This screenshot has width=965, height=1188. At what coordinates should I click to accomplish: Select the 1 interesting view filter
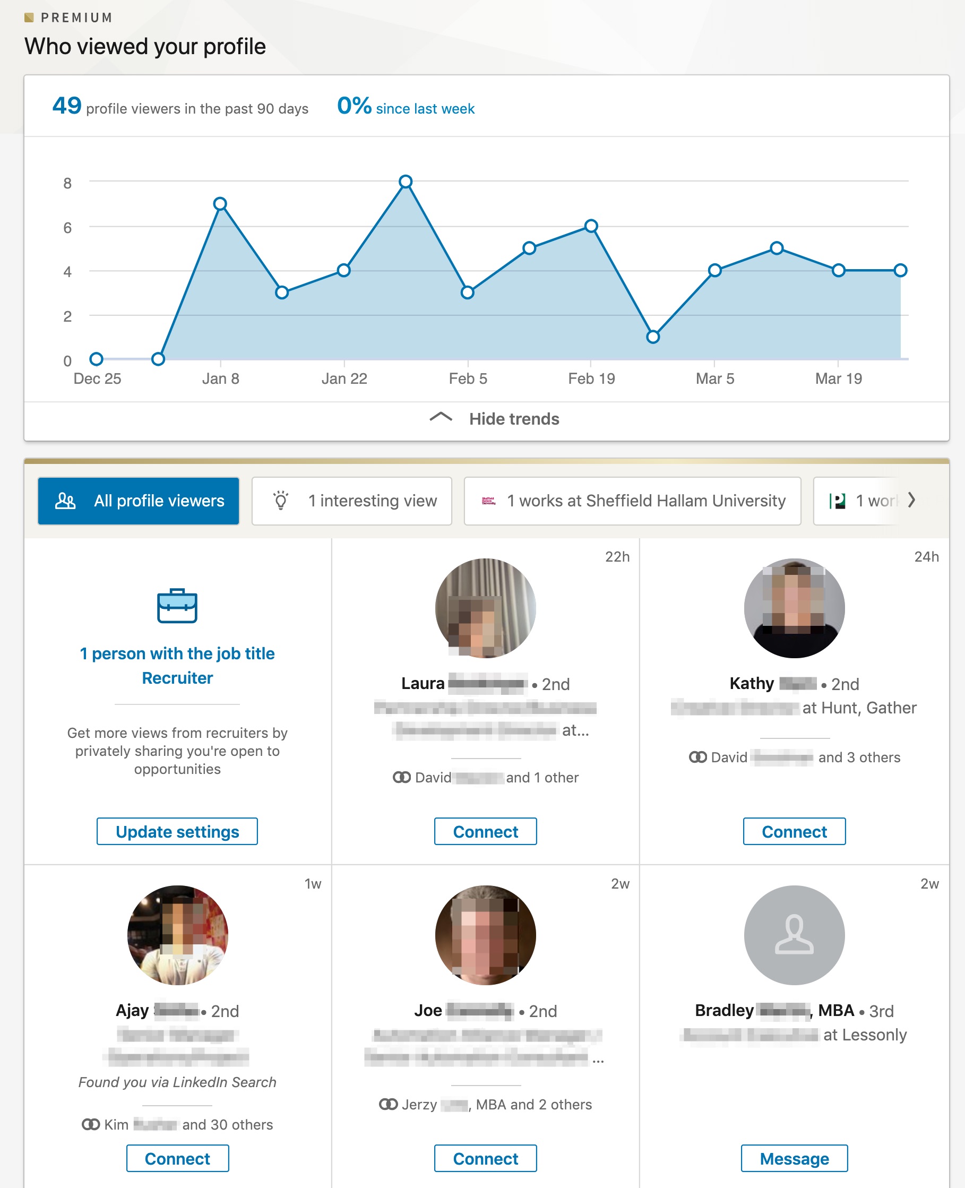351,501
